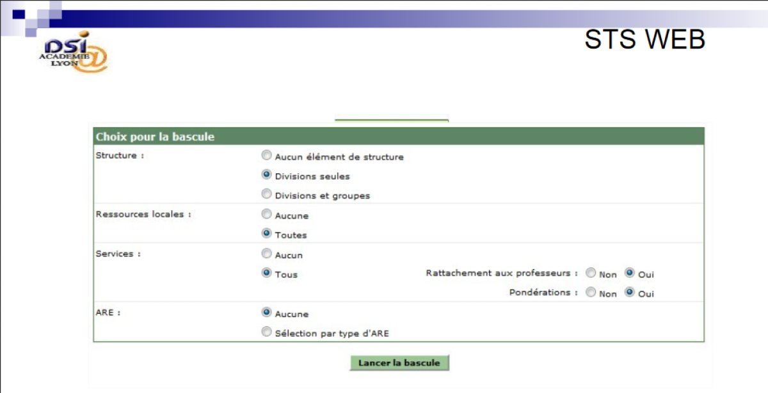This screenshot has height=393, width=768.
Task: Choose 'Divisions seules' for Structure
Action: click(x=267, y=175)
